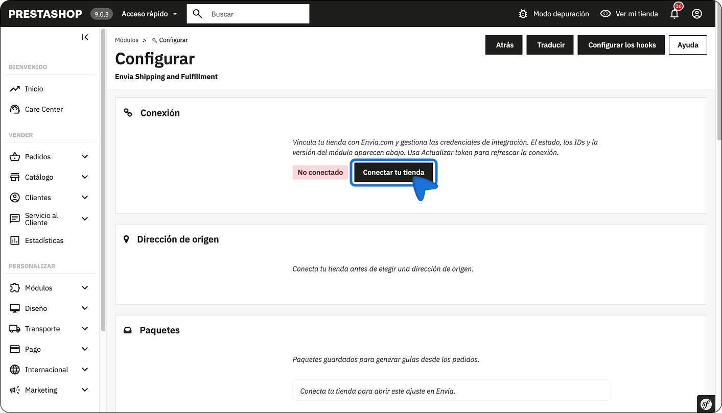This screenshot has height=413, width=722.
Task: Click the Dirección de origen heading
Action: pyautogui.click(x=178, y=239)
